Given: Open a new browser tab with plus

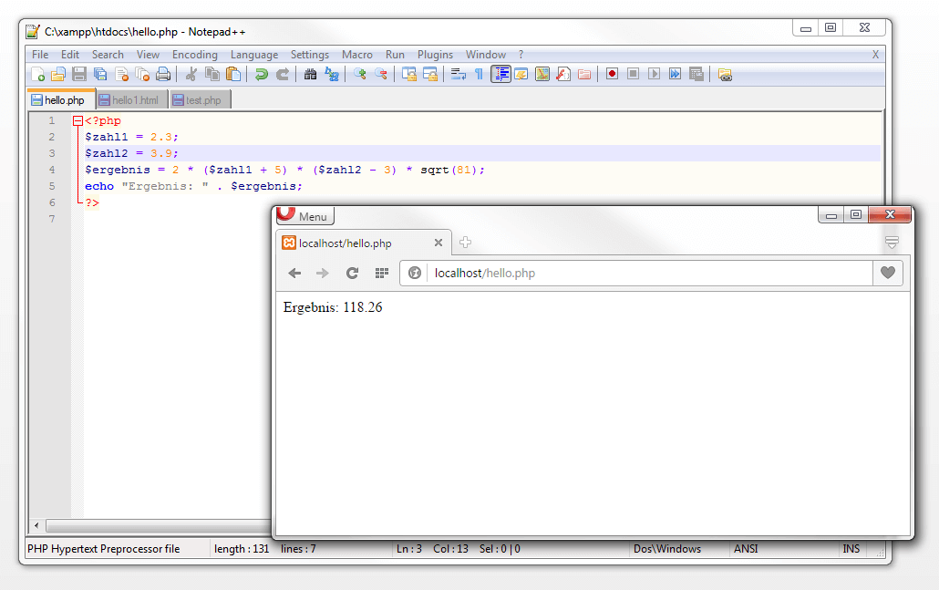Looking at the screenshot, I should (465, 243).
